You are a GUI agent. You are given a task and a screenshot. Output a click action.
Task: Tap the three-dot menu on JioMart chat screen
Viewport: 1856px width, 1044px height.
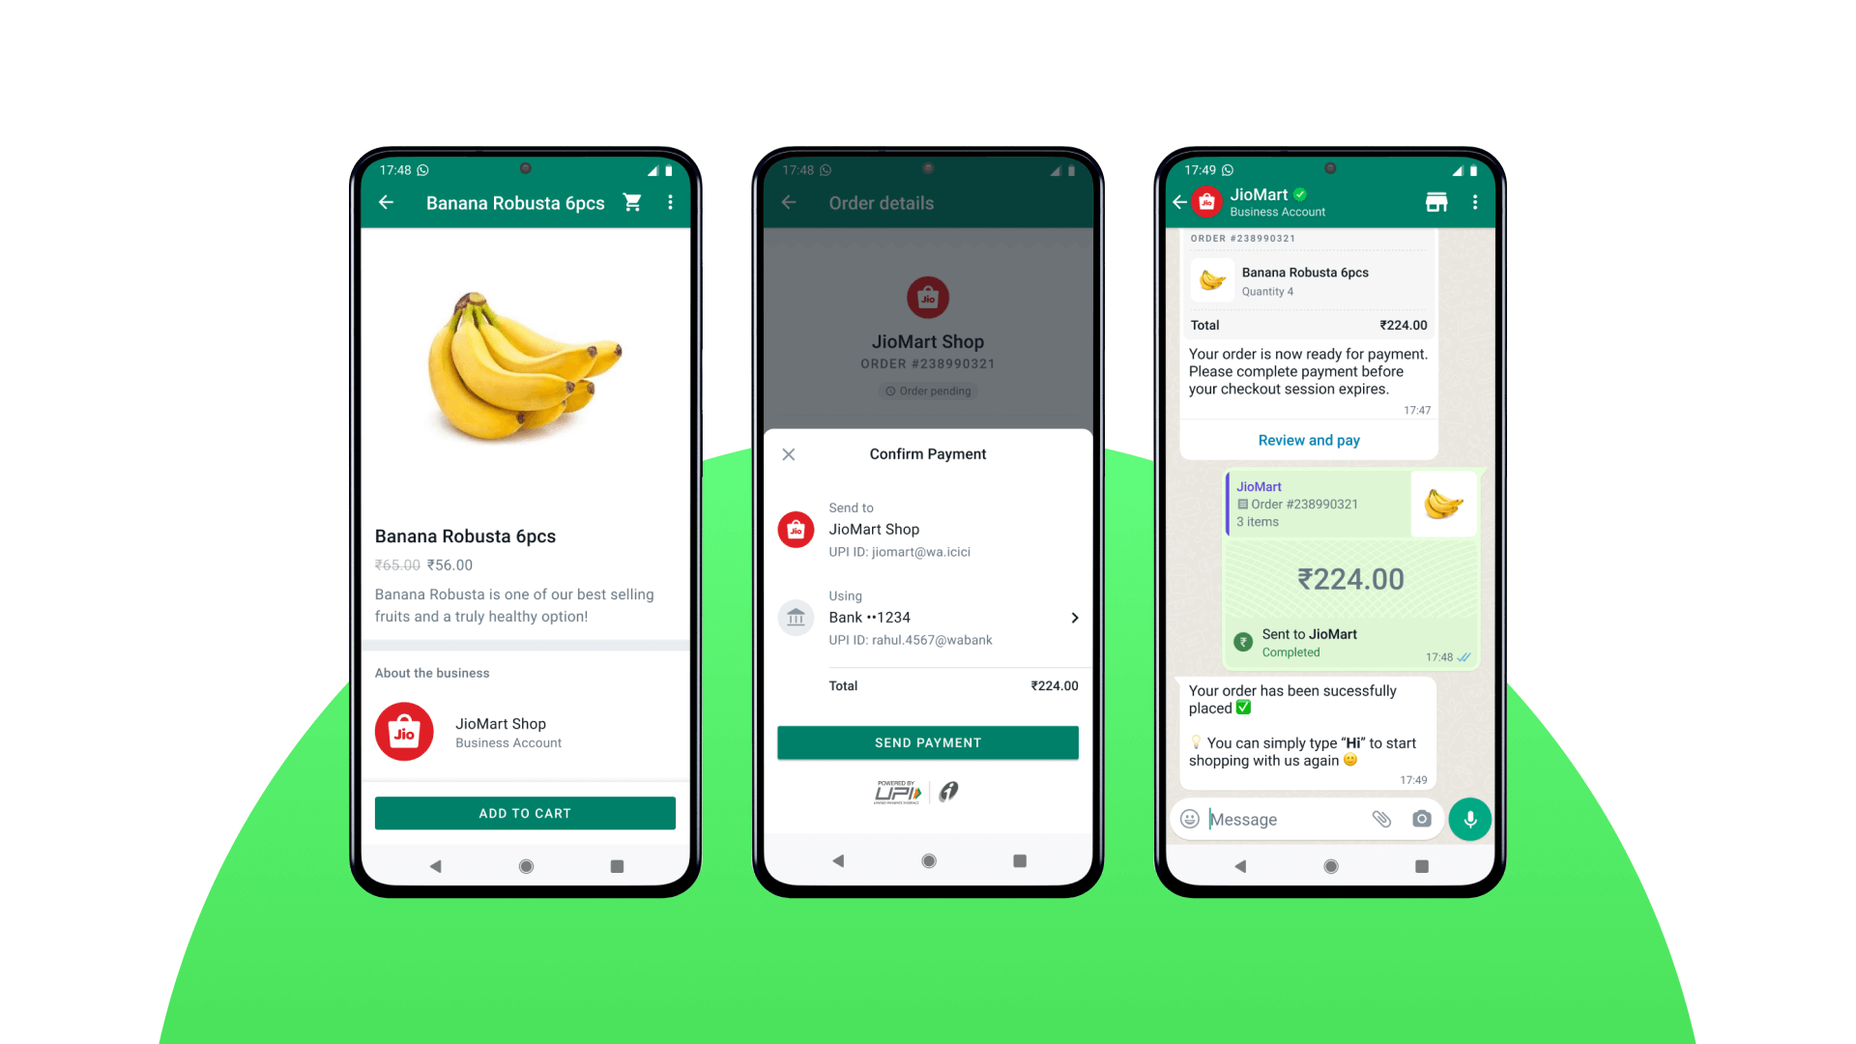click(1476, 201)
